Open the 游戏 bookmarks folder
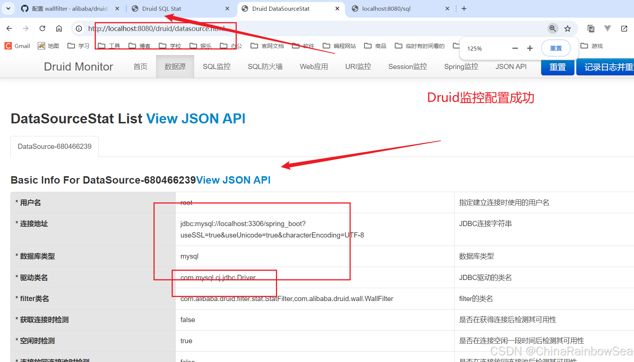 591,46
